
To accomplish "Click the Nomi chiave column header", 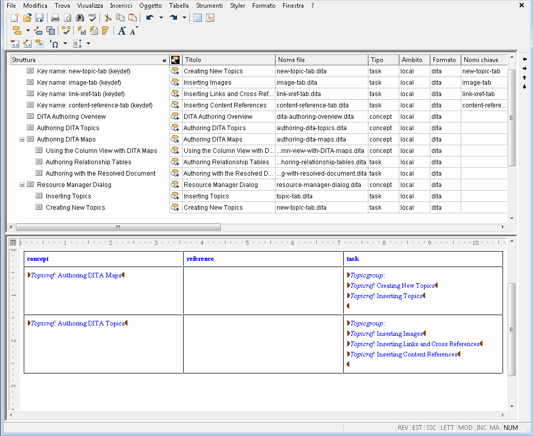I will (x=484, y=60).
